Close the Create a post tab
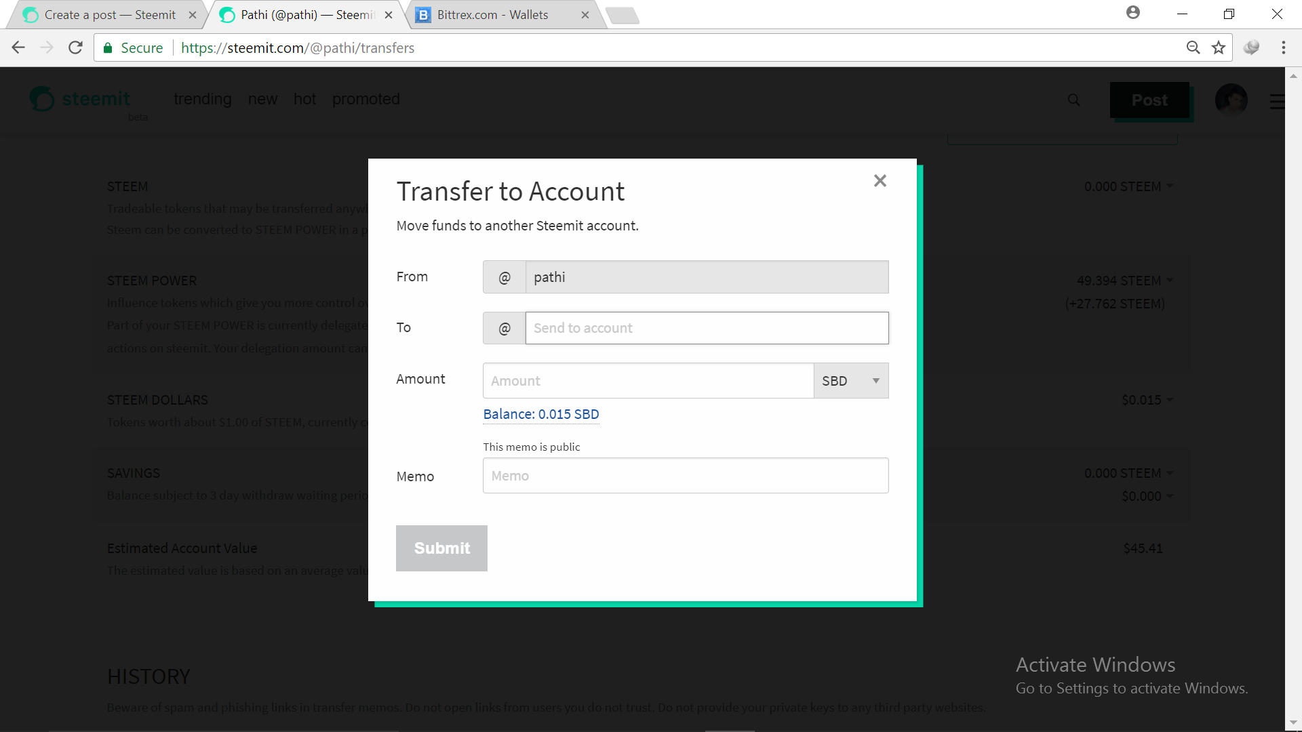The width and height of the screenshot is (1302, 732). pyautogui.click(x=193, y=15)
